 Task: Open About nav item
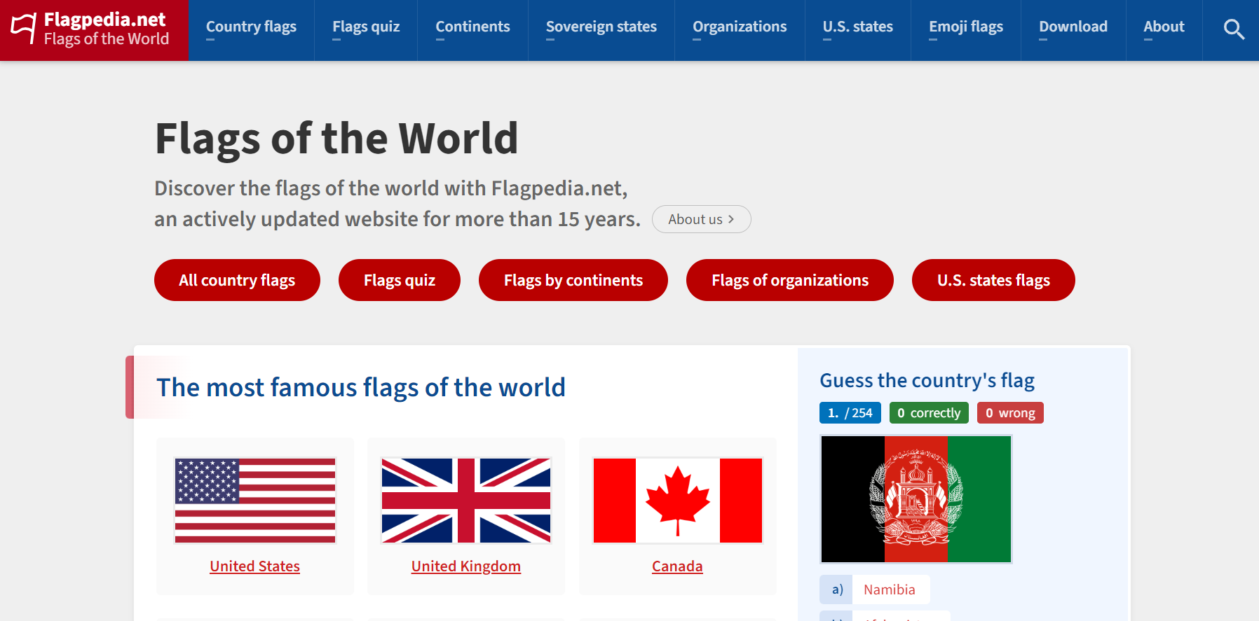[1164, 27]
